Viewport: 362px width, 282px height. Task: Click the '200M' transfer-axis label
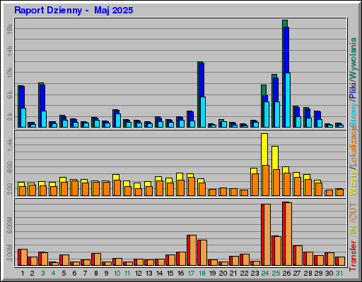10,252
